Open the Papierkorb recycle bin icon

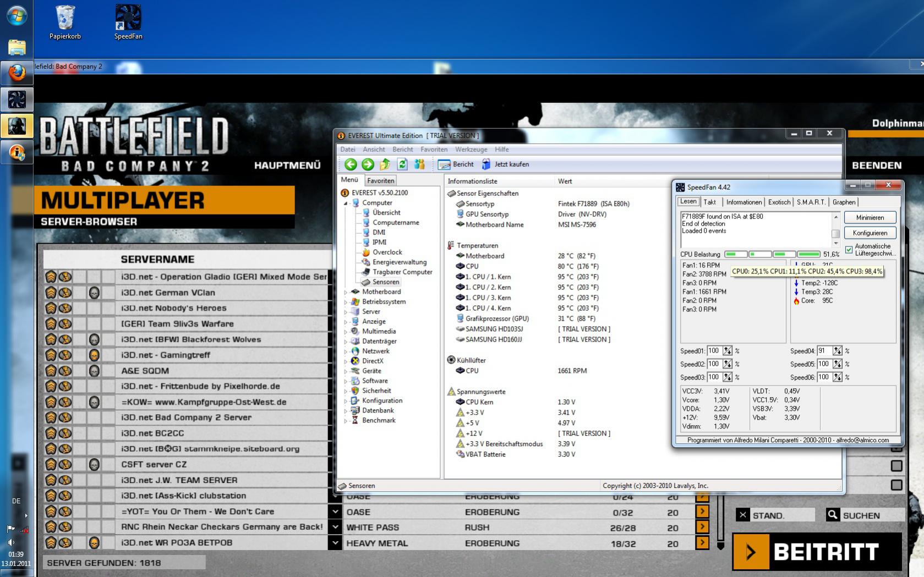[x=65, y=22]
